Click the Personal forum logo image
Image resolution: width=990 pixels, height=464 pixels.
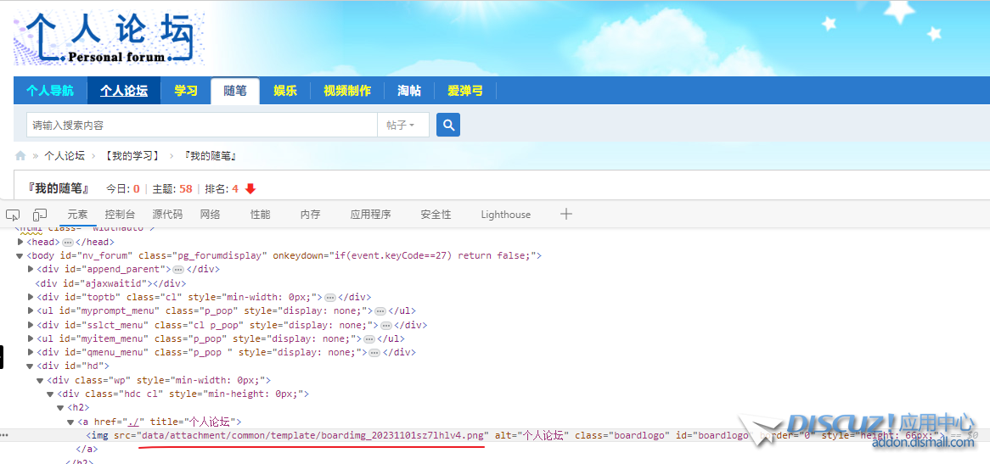109,38
